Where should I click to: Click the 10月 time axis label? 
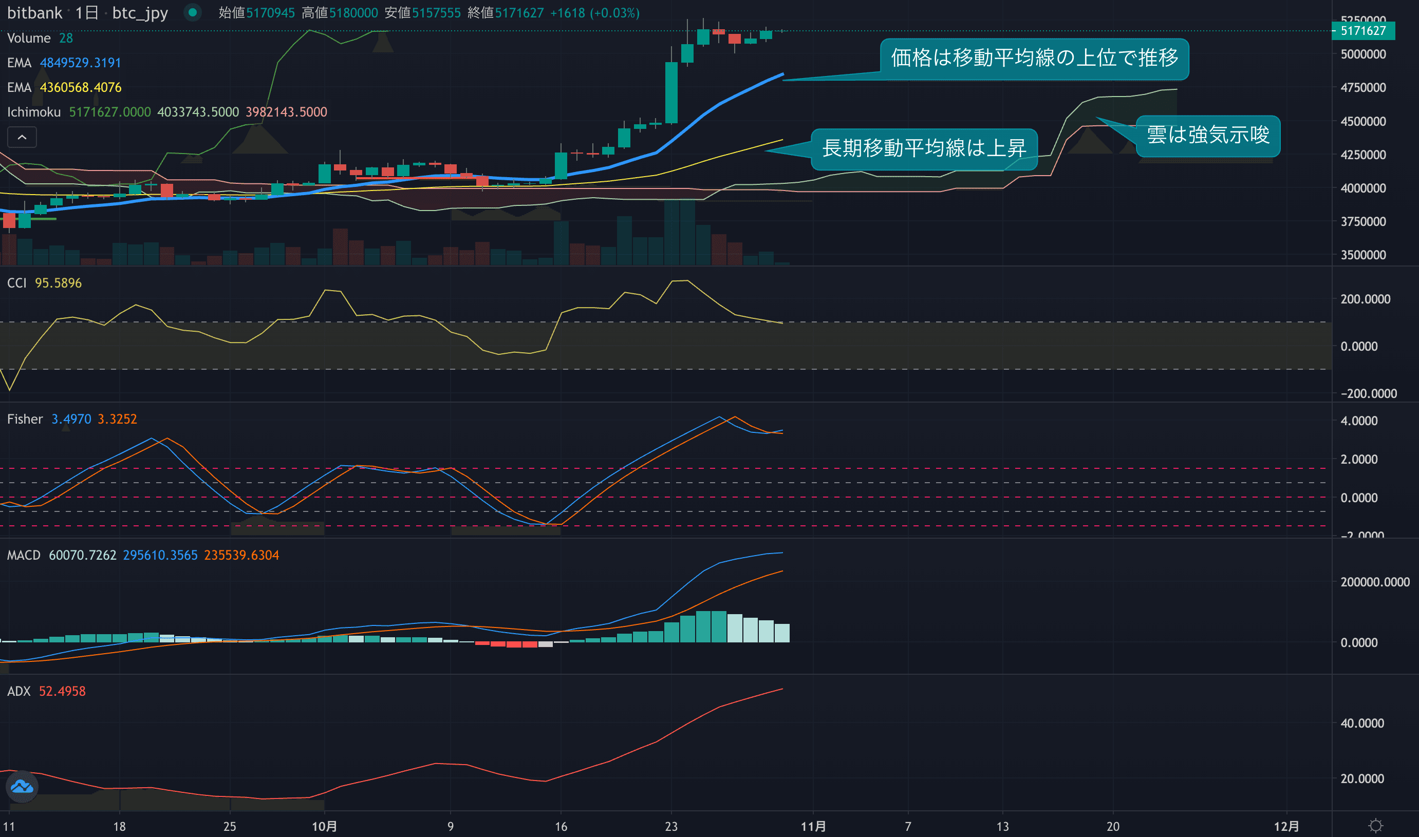coord(324,826)
